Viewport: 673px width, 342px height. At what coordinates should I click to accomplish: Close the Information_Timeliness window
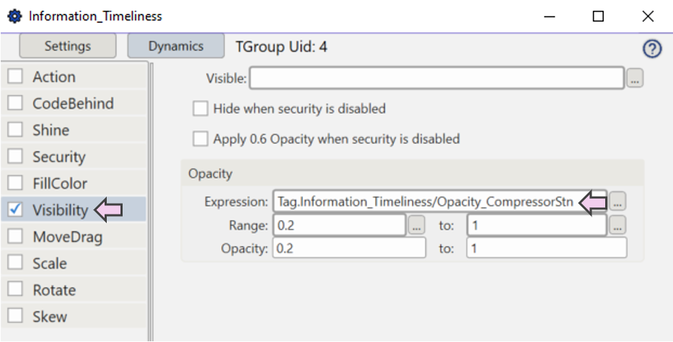coord(647,16)
